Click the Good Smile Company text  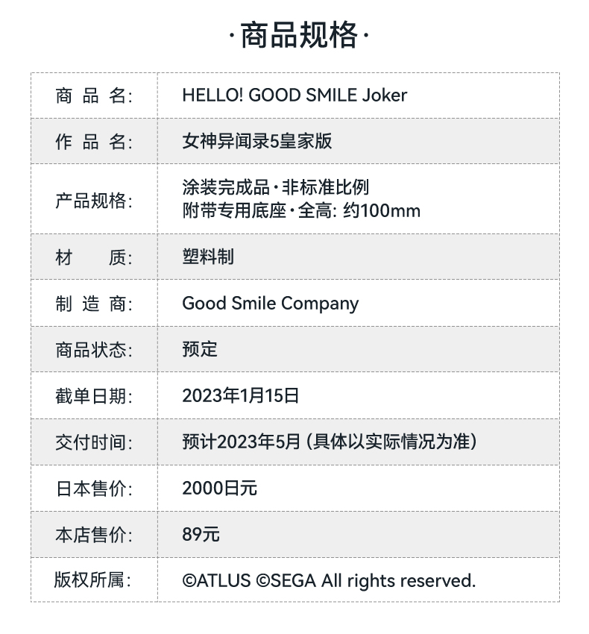click(x=270, y=304)
